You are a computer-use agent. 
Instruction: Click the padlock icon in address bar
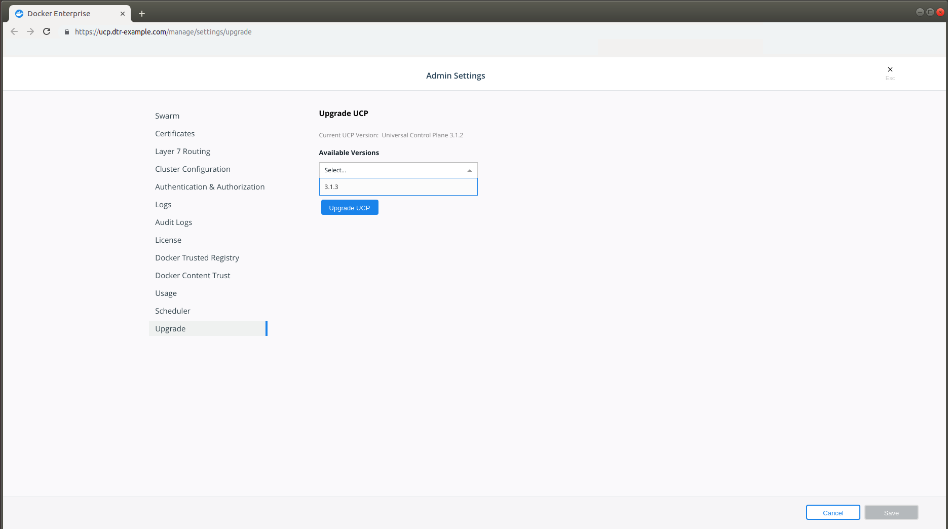point(66,32)
